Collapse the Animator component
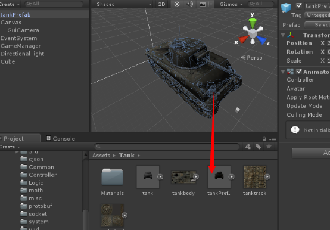Viewport: 330px width, 230px height. (x=283, y=72)
